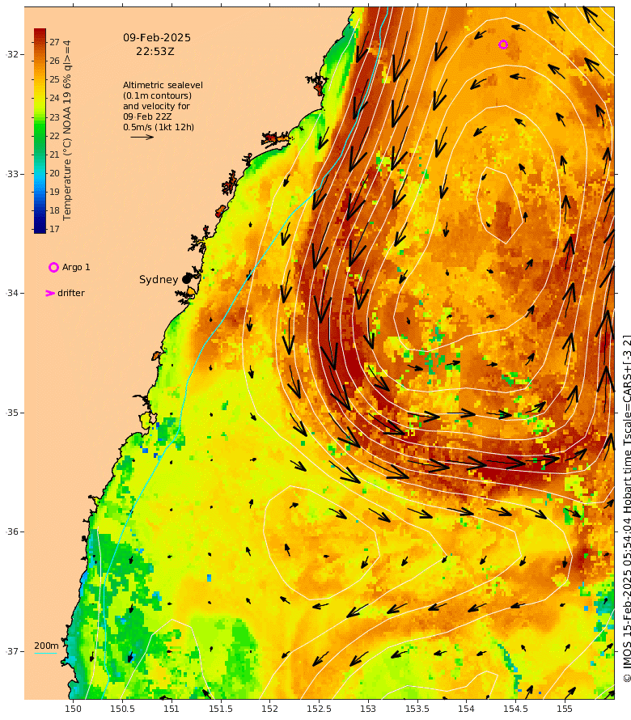Click the colorbar tick value 22

click(x=55, y=136)
